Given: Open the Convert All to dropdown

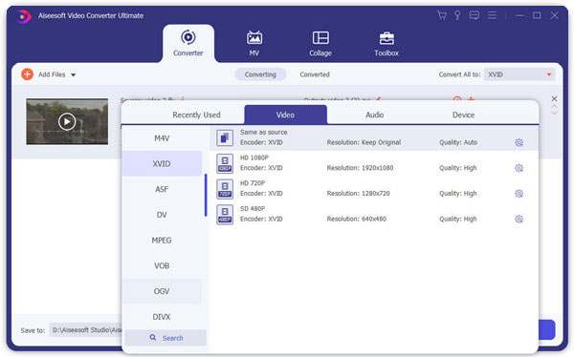Looking at the screenshot, I should click(x=519, y=74).
